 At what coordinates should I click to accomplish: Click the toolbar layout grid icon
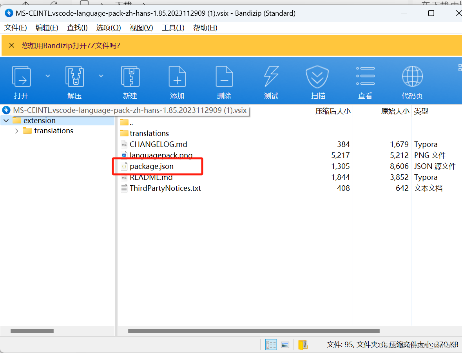(x=460, y=68)
